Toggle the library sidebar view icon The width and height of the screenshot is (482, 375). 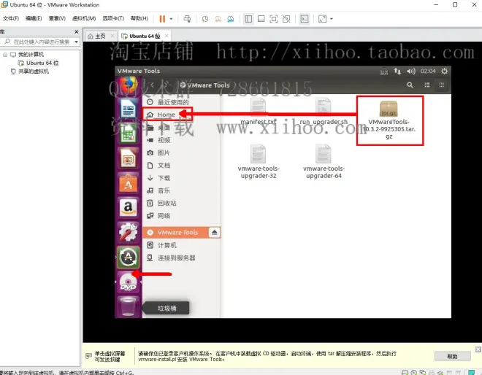pyautogui.click(x=248, y=19)
